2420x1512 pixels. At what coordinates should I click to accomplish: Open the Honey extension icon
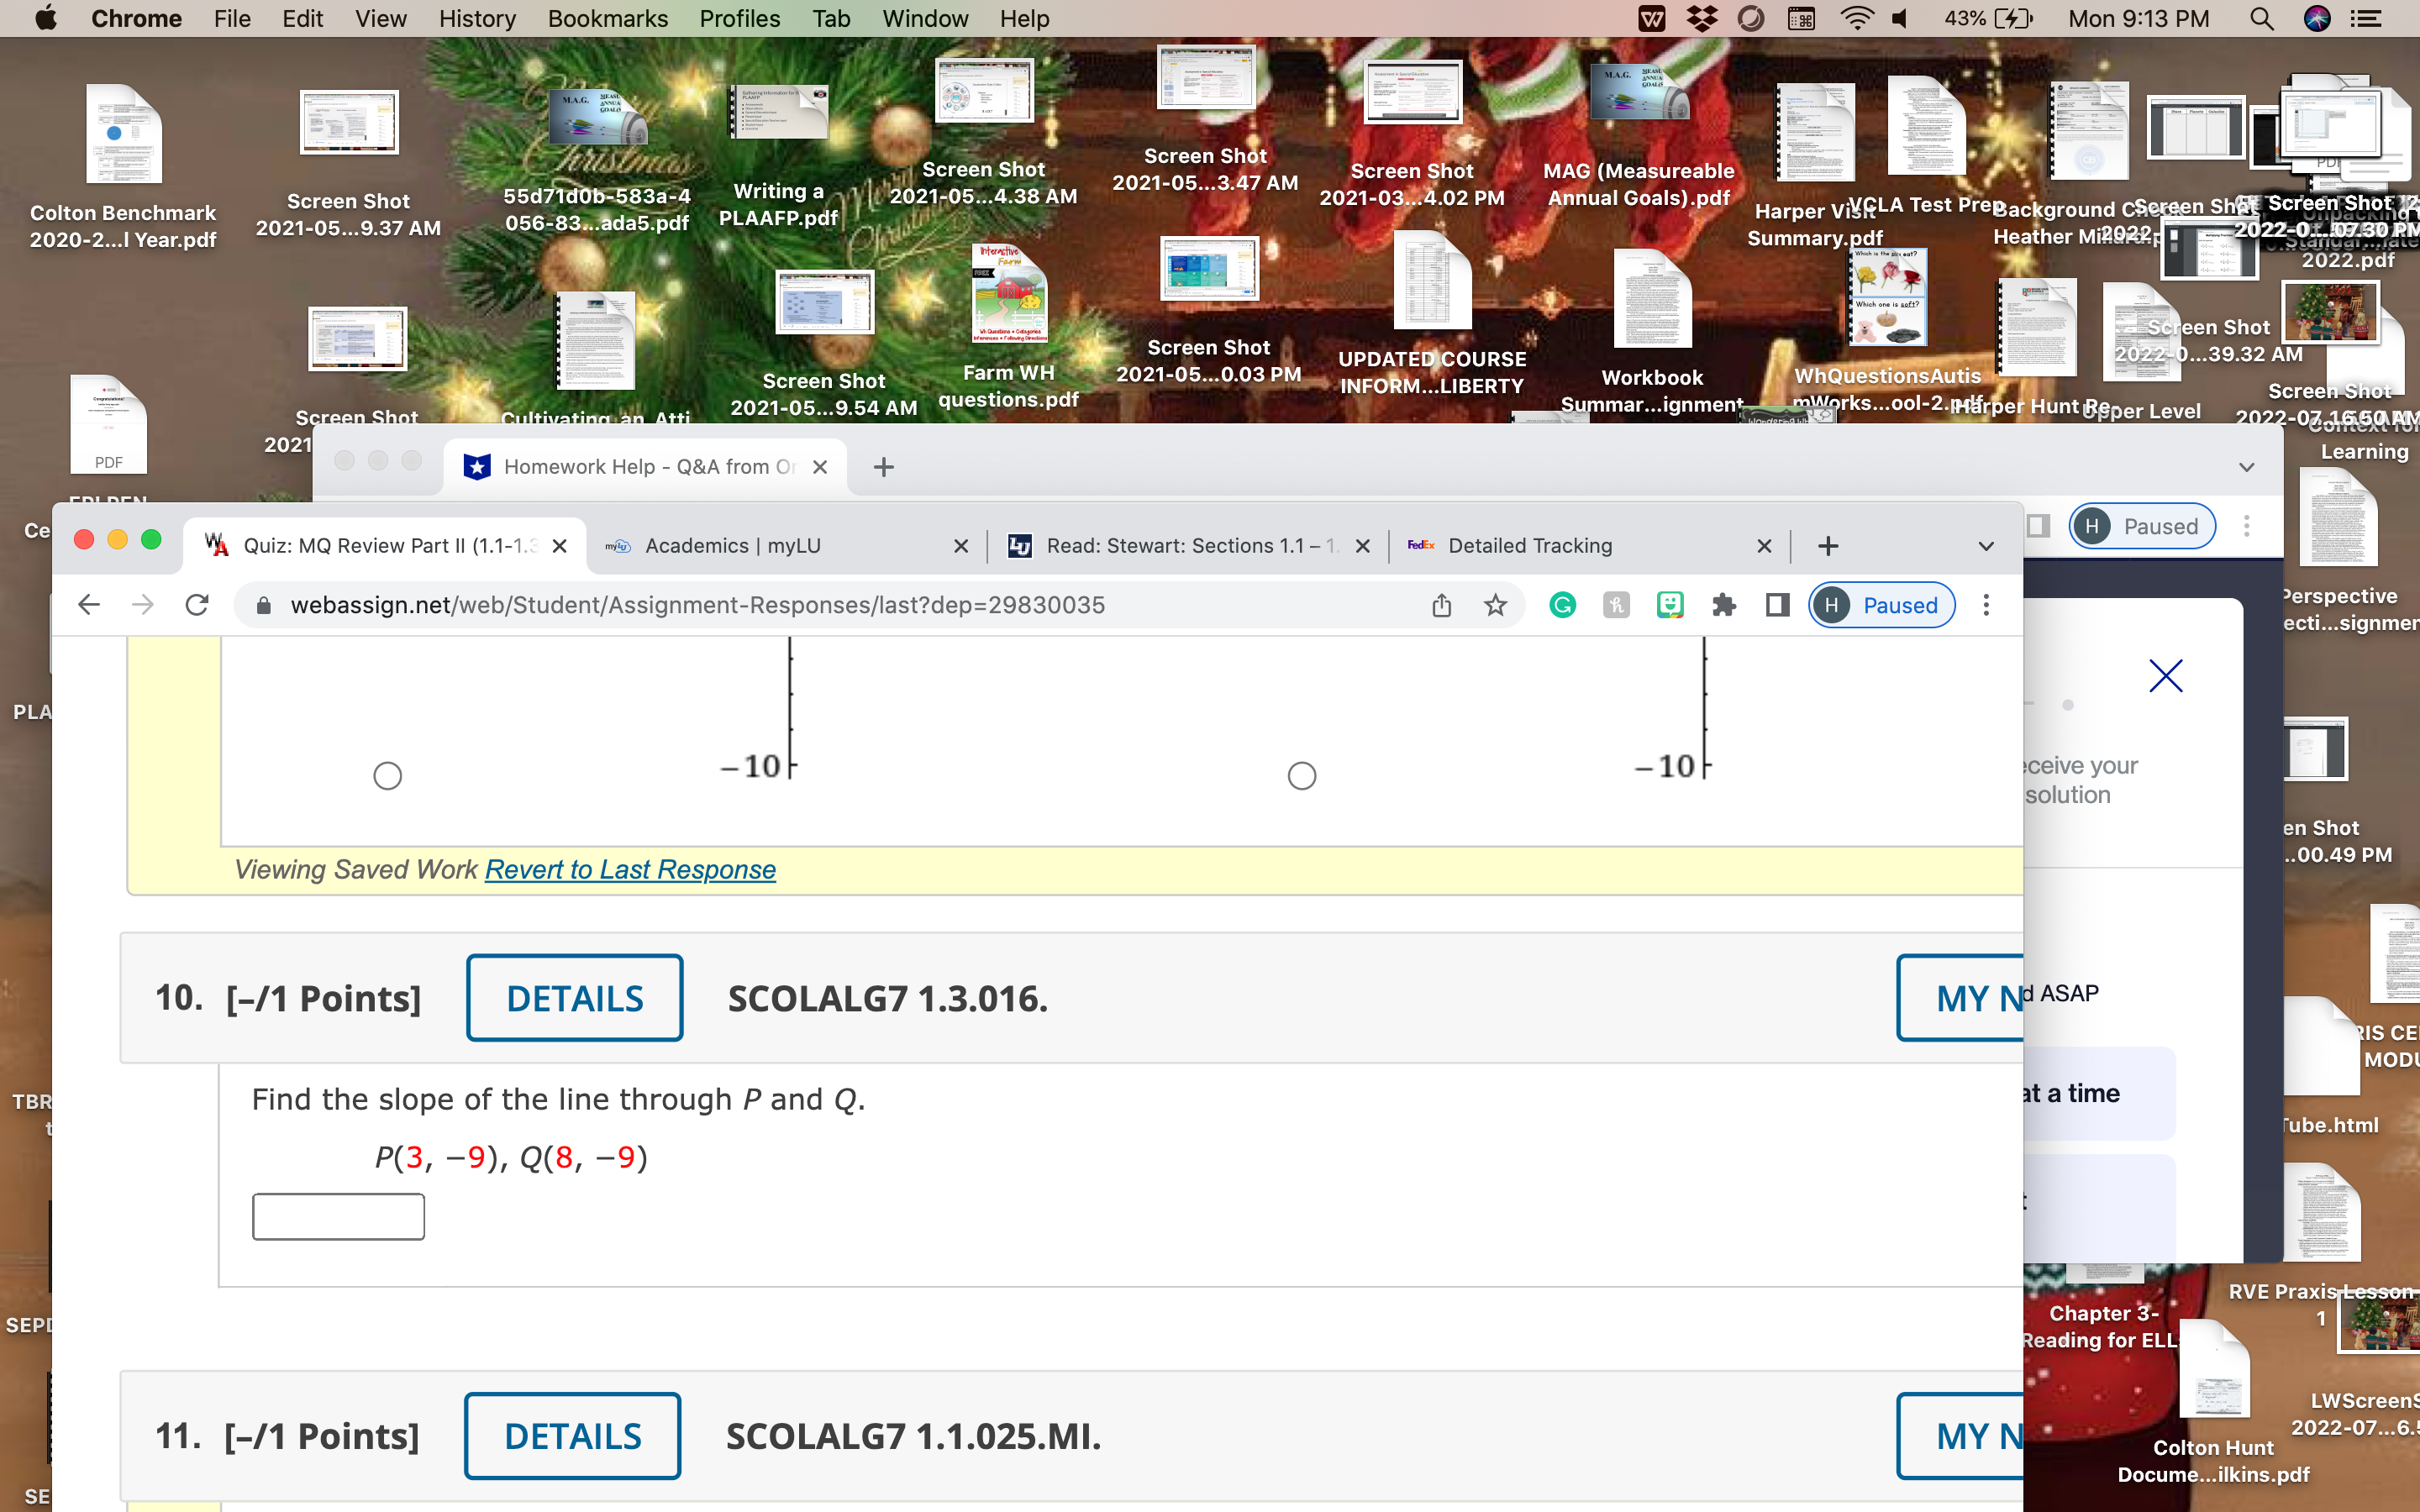tap(1616, 605)
